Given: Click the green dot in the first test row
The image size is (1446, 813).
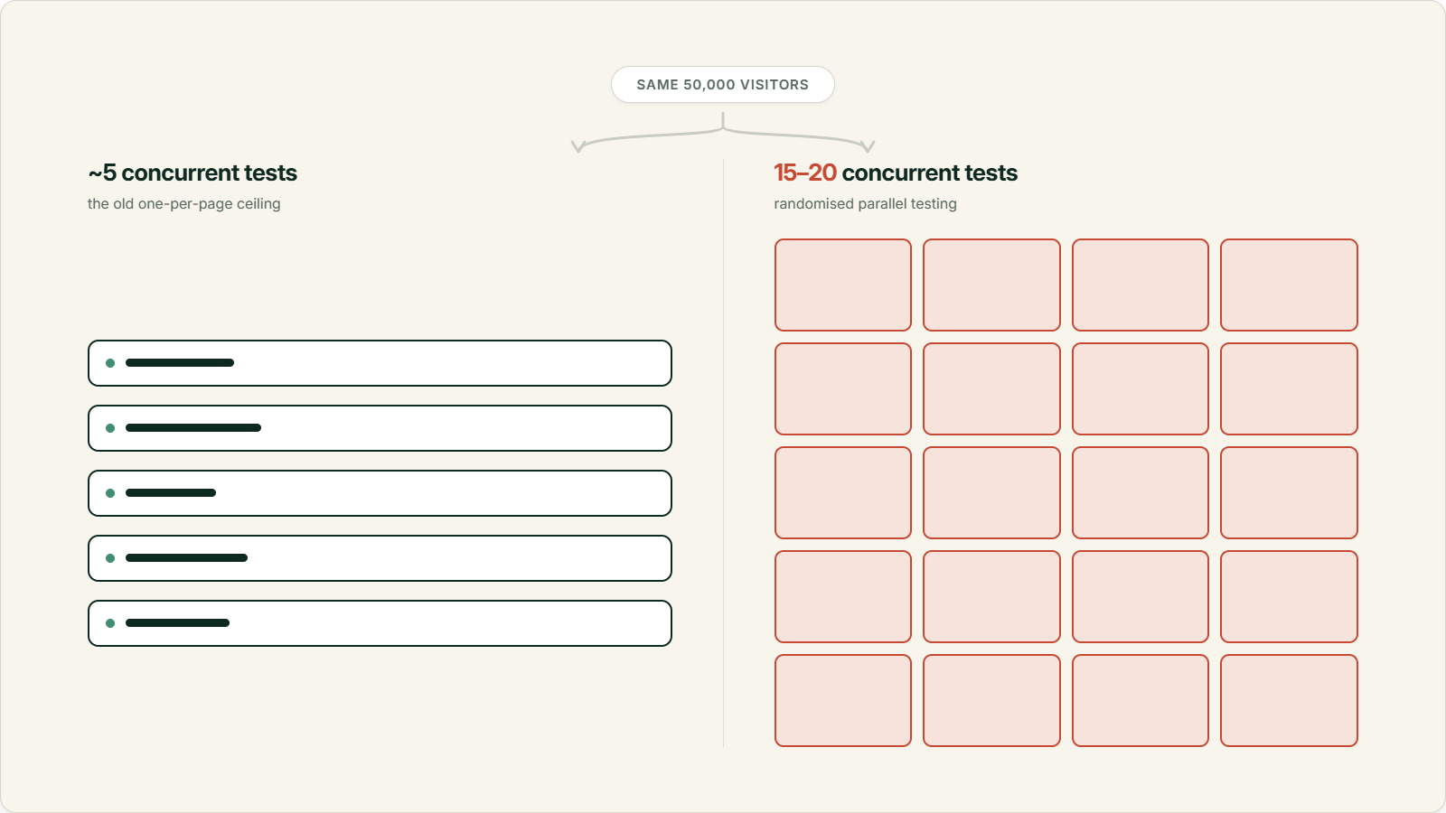Looking at the screenshot, I should click(110, 363).
